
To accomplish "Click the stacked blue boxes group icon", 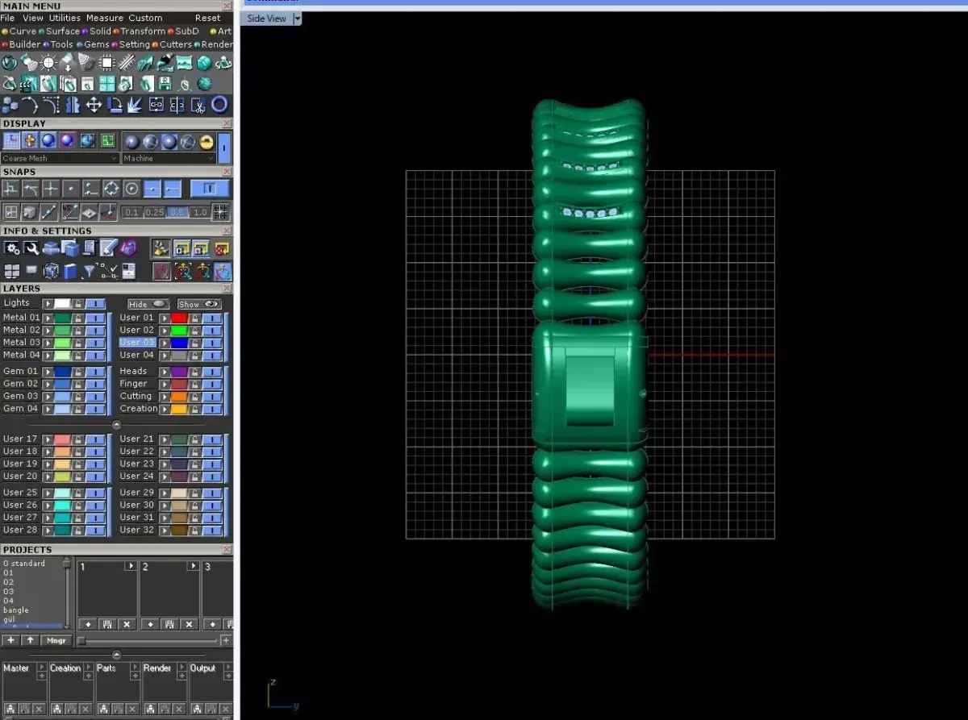I will (x=10, y=105).
